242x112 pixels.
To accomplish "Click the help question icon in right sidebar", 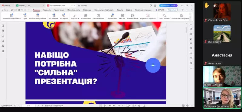I will [191, 58].
